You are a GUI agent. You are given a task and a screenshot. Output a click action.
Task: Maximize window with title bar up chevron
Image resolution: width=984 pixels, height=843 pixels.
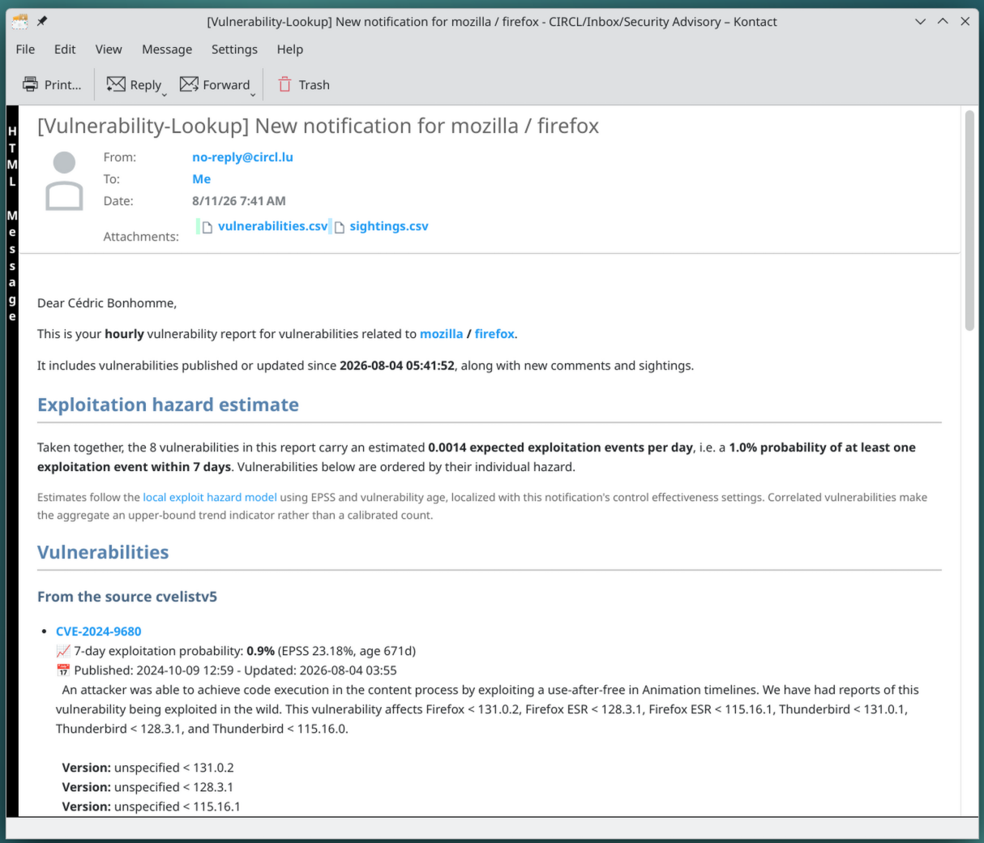(x=943, y=22)
